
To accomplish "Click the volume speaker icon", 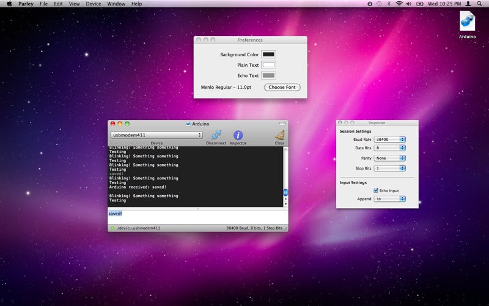I will [409, 4].
